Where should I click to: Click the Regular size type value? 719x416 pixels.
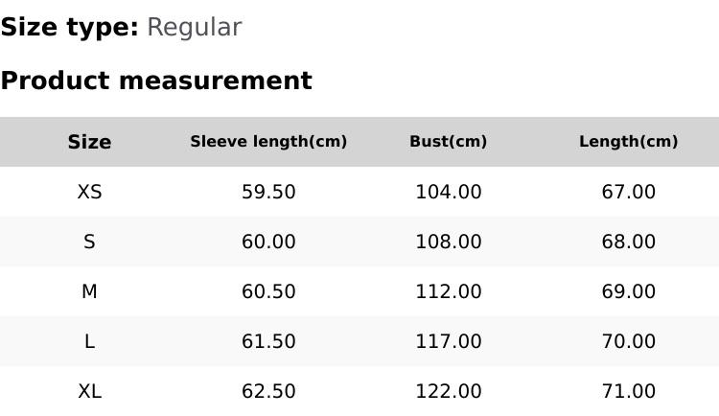[x=194, y=28]
